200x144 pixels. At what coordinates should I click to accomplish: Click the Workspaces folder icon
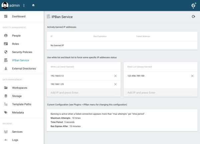click(x=6, y=88)
